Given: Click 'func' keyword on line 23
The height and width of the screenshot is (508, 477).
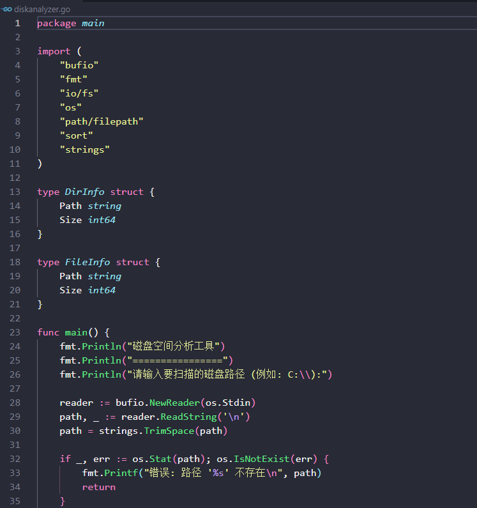Looking at the screenshot, I should click(49, 332).
